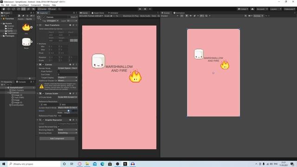The height and width of the screenshot is (167, 297).
Task: Collapse the Canvas object in Hierarchy
Action: pyautogui.click(x=8, y=93)
